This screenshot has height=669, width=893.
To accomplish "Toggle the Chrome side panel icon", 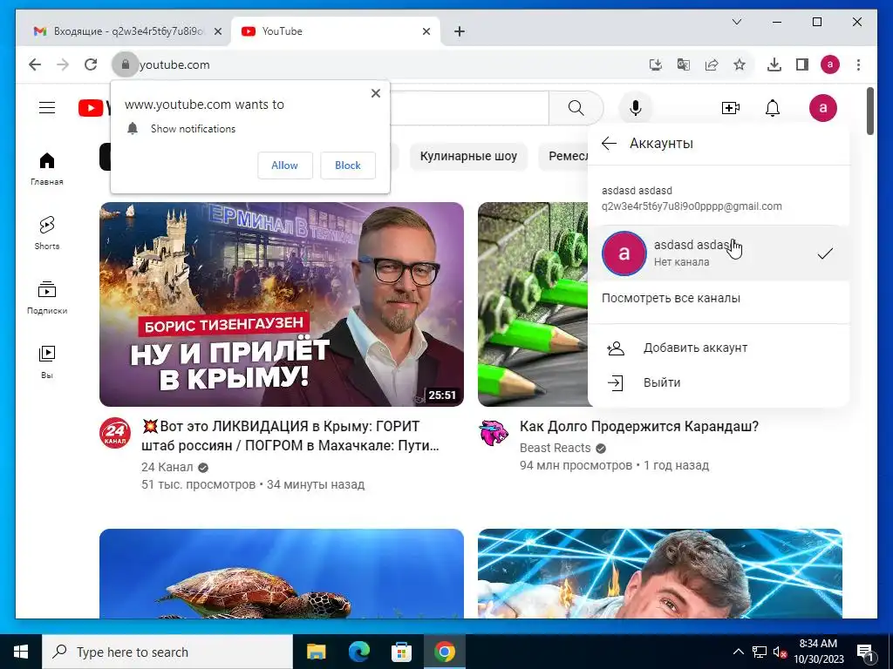I will (802, 64).
